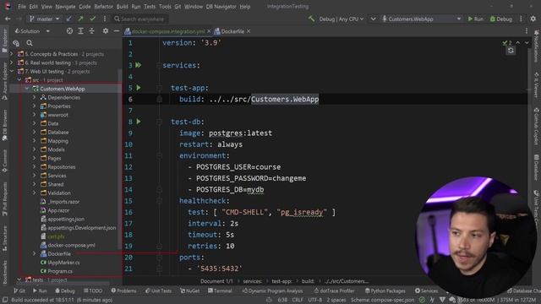Click the Debug button in toolbar
The width and height of the screenshot is (541, 304).
pyautogui.click(x=501, y=19)
